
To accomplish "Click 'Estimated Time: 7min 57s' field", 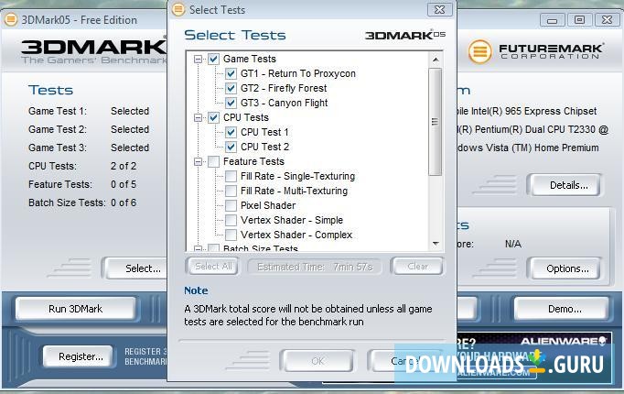I will click(315, 267).
